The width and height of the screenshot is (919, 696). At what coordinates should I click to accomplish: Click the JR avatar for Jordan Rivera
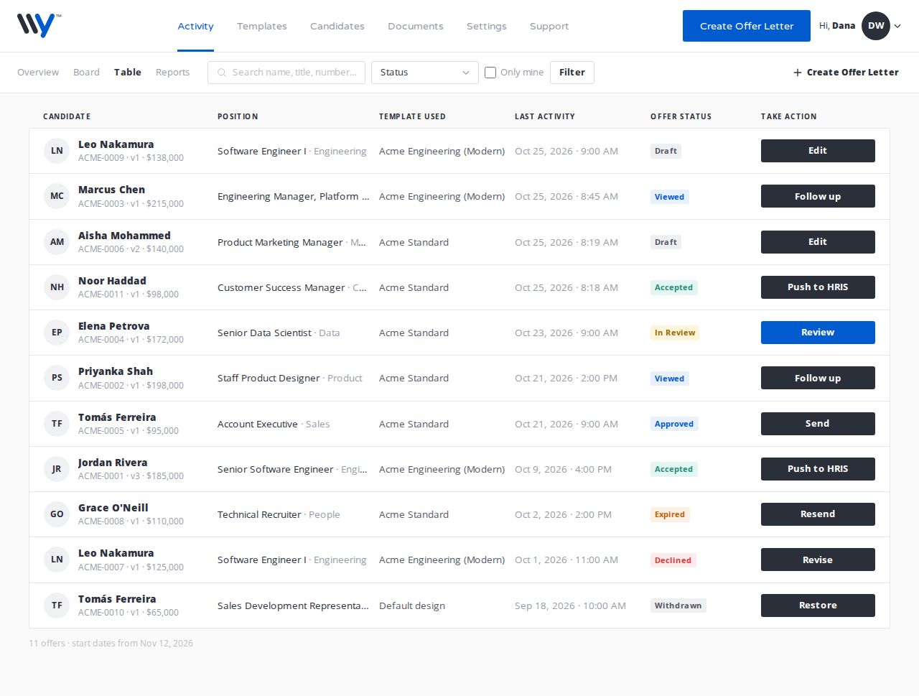point(57,469)
